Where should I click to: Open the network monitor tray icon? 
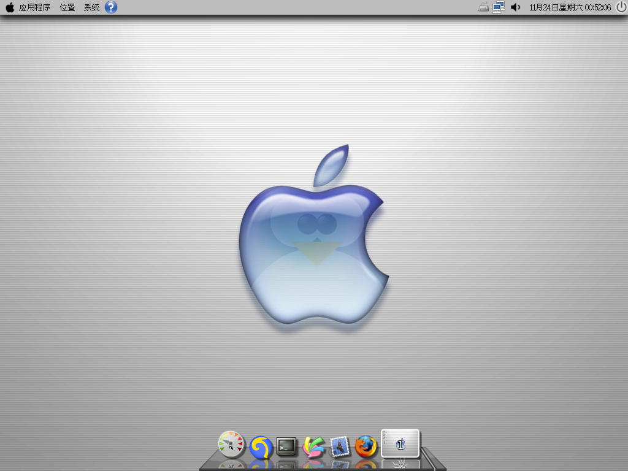tap(499, 7)
